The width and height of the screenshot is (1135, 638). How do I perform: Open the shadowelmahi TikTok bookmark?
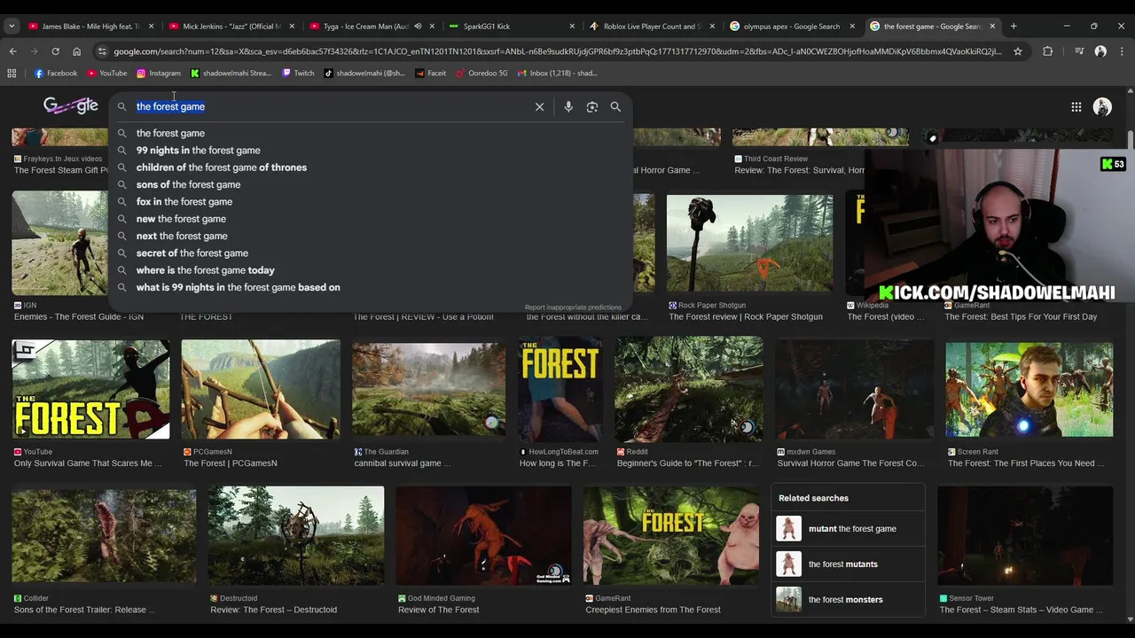click(364, 74)
